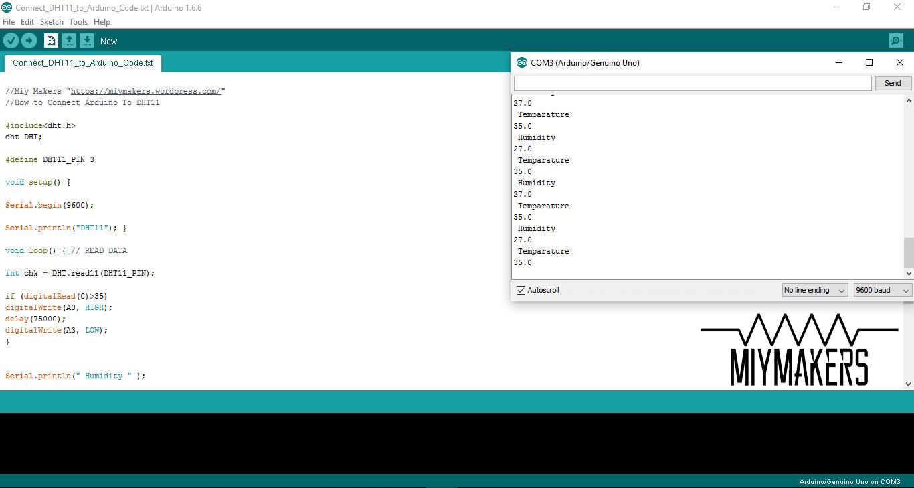Open the Sketch menu

pyautogui.click(x=52, y=22)
